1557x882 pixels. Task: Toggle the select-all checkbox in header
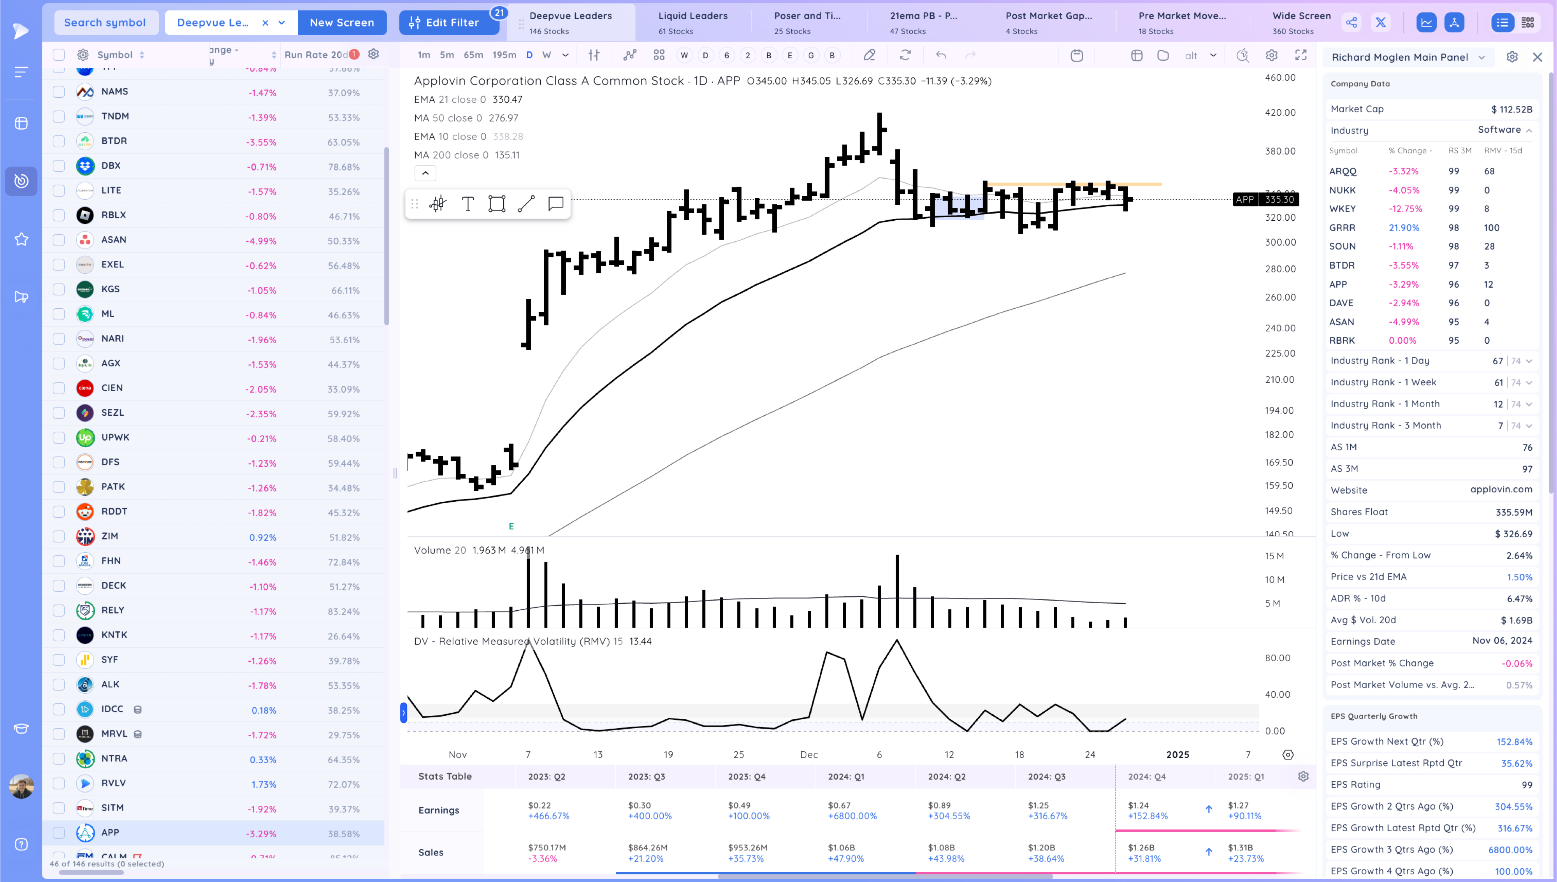point(59,55)
